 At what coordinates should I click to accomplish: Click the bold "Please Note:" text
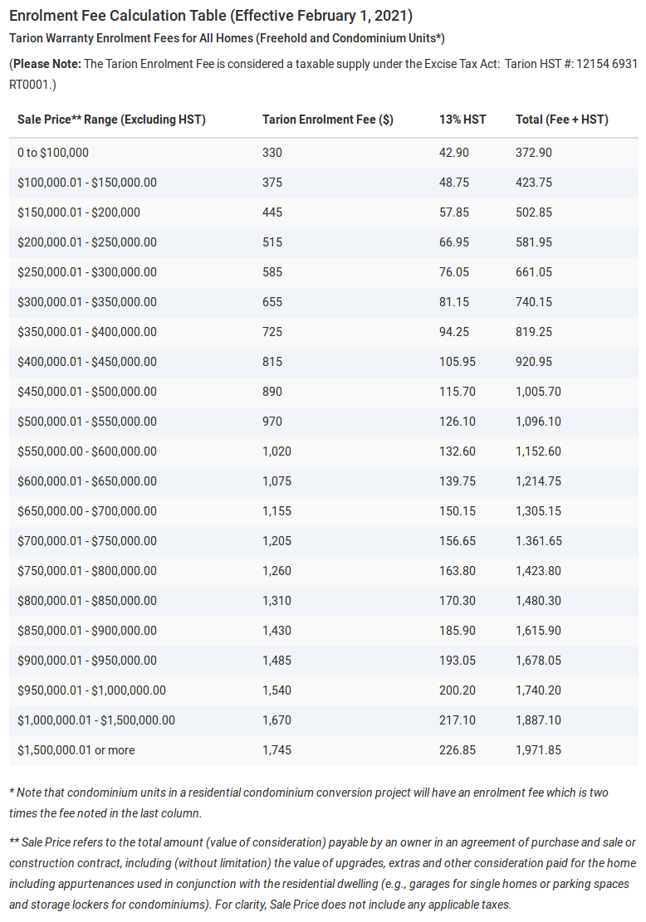click(46, 64)
